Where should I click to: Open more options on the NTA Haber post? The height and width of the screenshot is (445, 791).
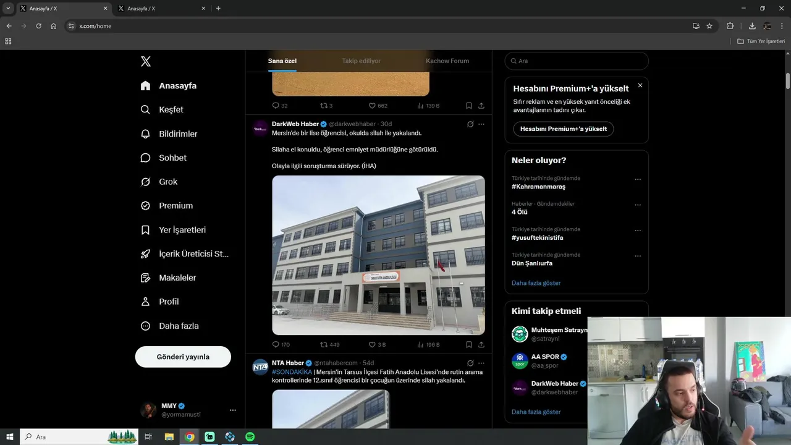481,363
